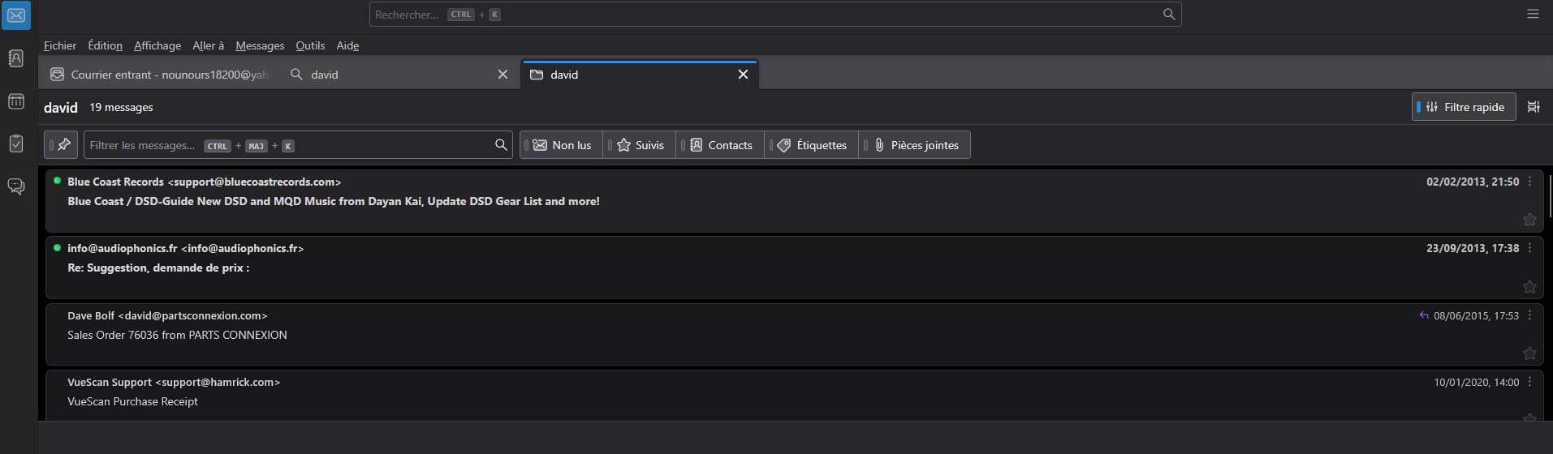Switch to the Courrier entrant tab
This screenshot has width=1553, height=454.
coord(158,75)
